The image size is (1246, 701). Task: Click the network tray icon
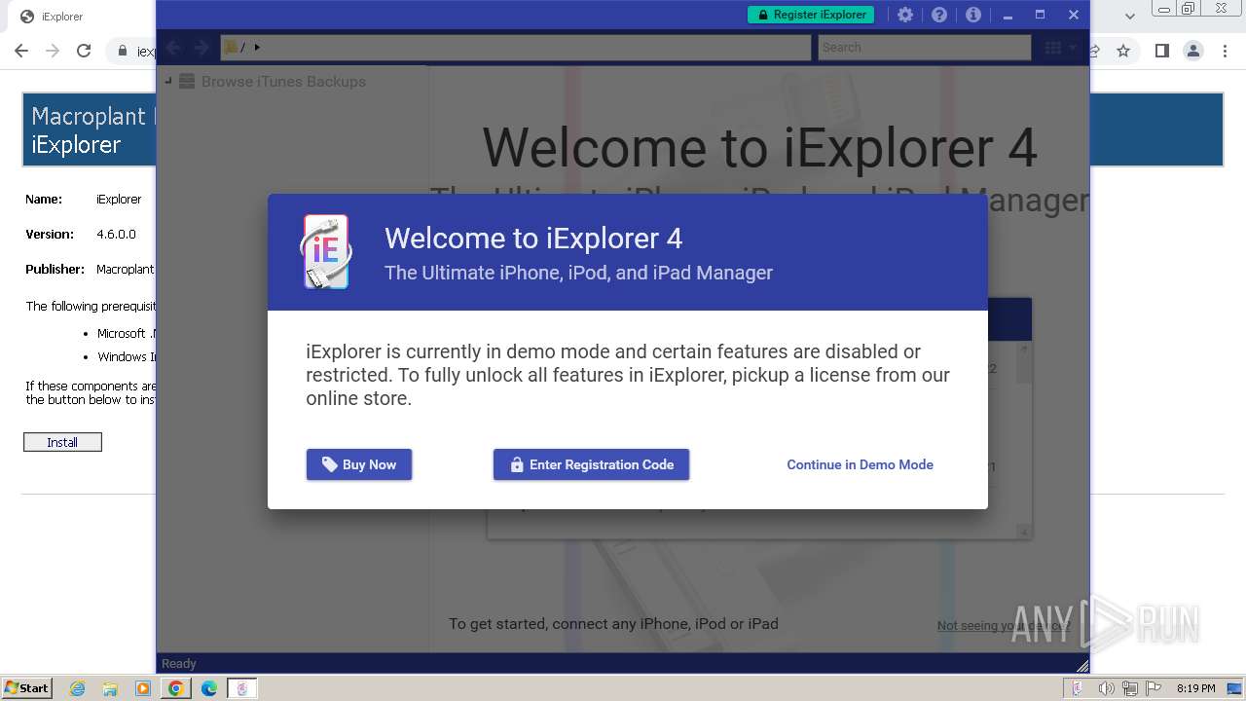(x=1130, y=688)
